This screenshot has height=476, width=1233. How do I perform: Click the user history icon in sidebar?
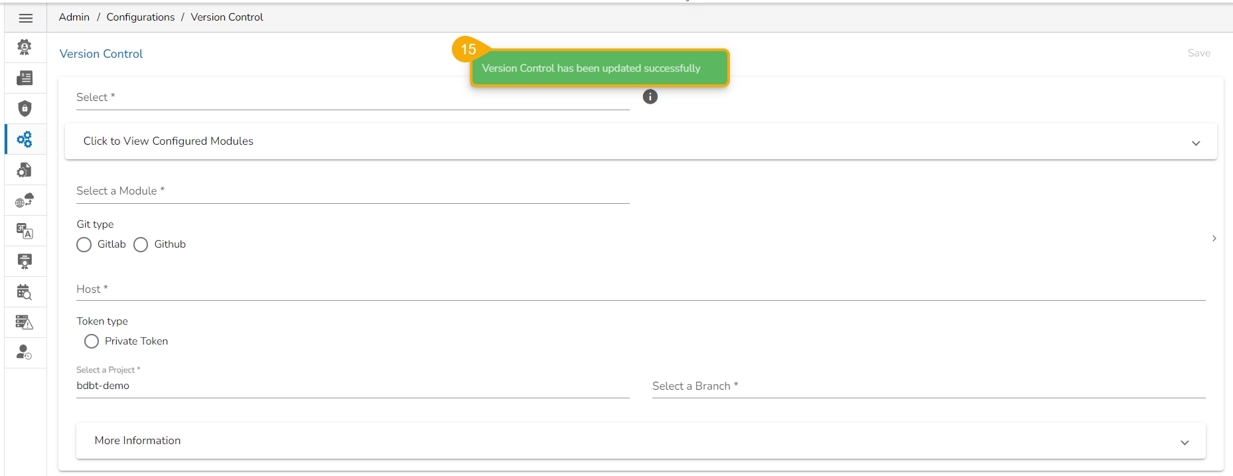tap(25, 353)
